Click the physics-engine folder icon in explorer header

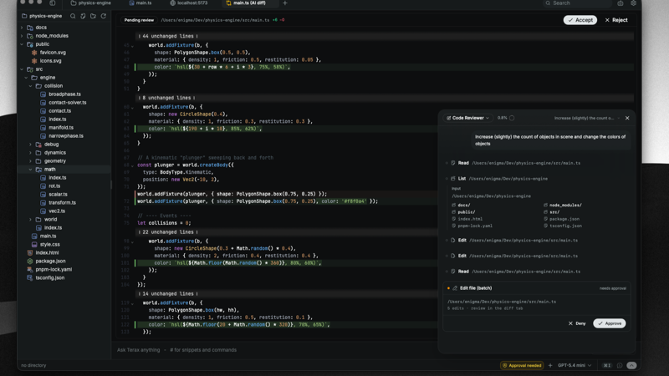(x=24, y=16)
